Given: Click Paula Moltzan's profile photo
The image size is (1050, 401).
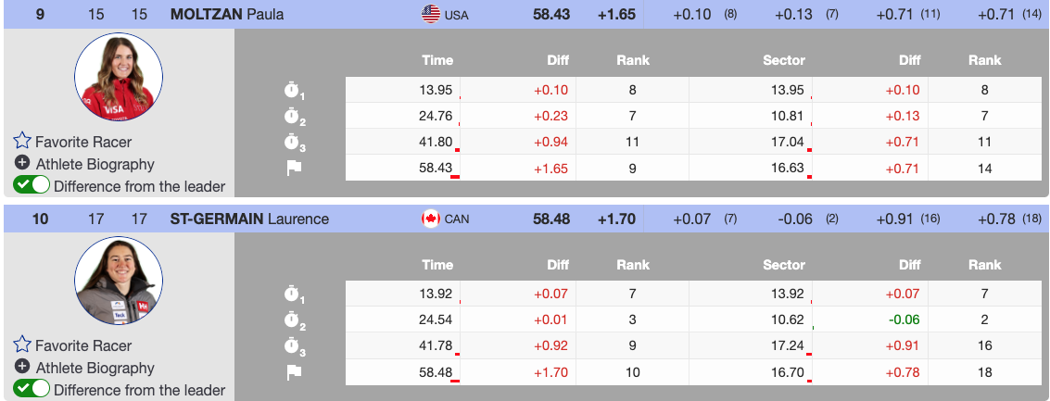Looking at the screenshot, I should 118,78.
